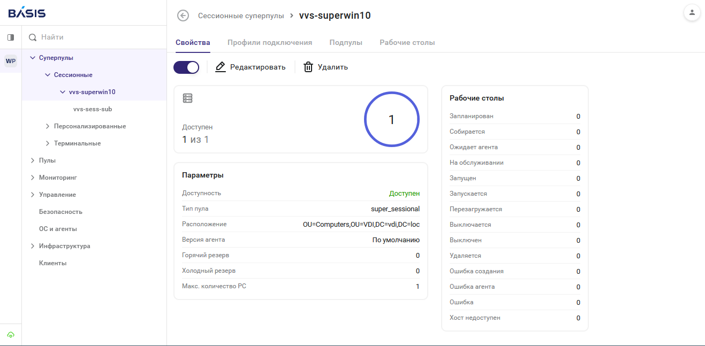
Task: Click the green cloud connection icon
Action: point(10,333)
